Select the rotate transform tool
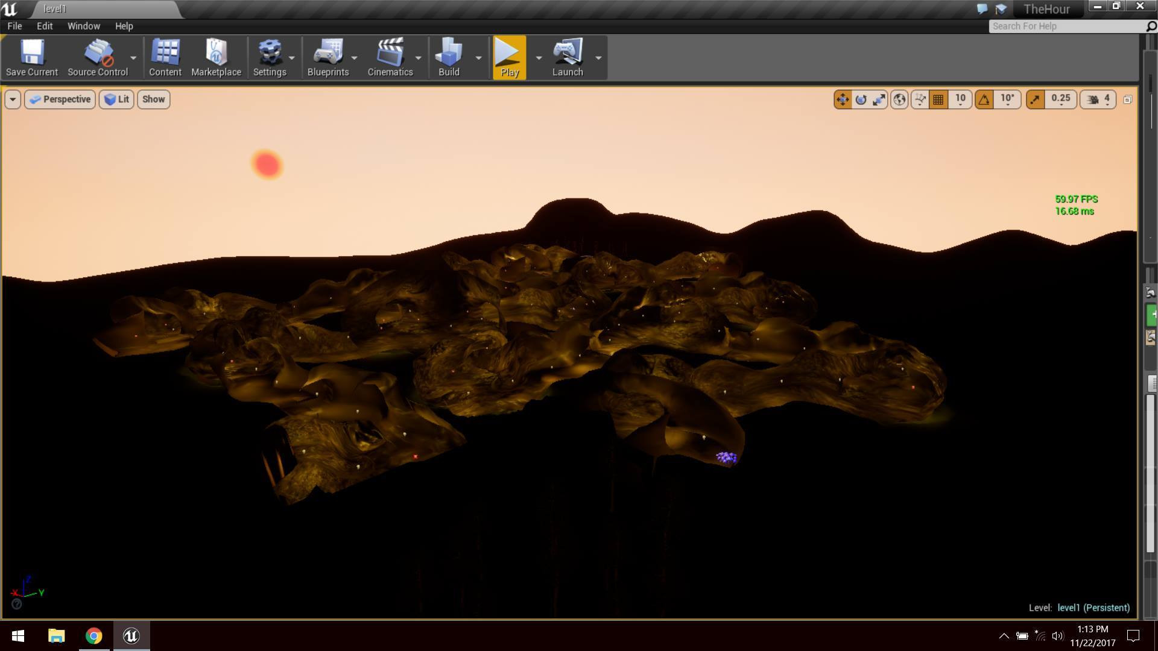Image resolution: width=1158 pixels, height=651 pixels. point(861,99)
